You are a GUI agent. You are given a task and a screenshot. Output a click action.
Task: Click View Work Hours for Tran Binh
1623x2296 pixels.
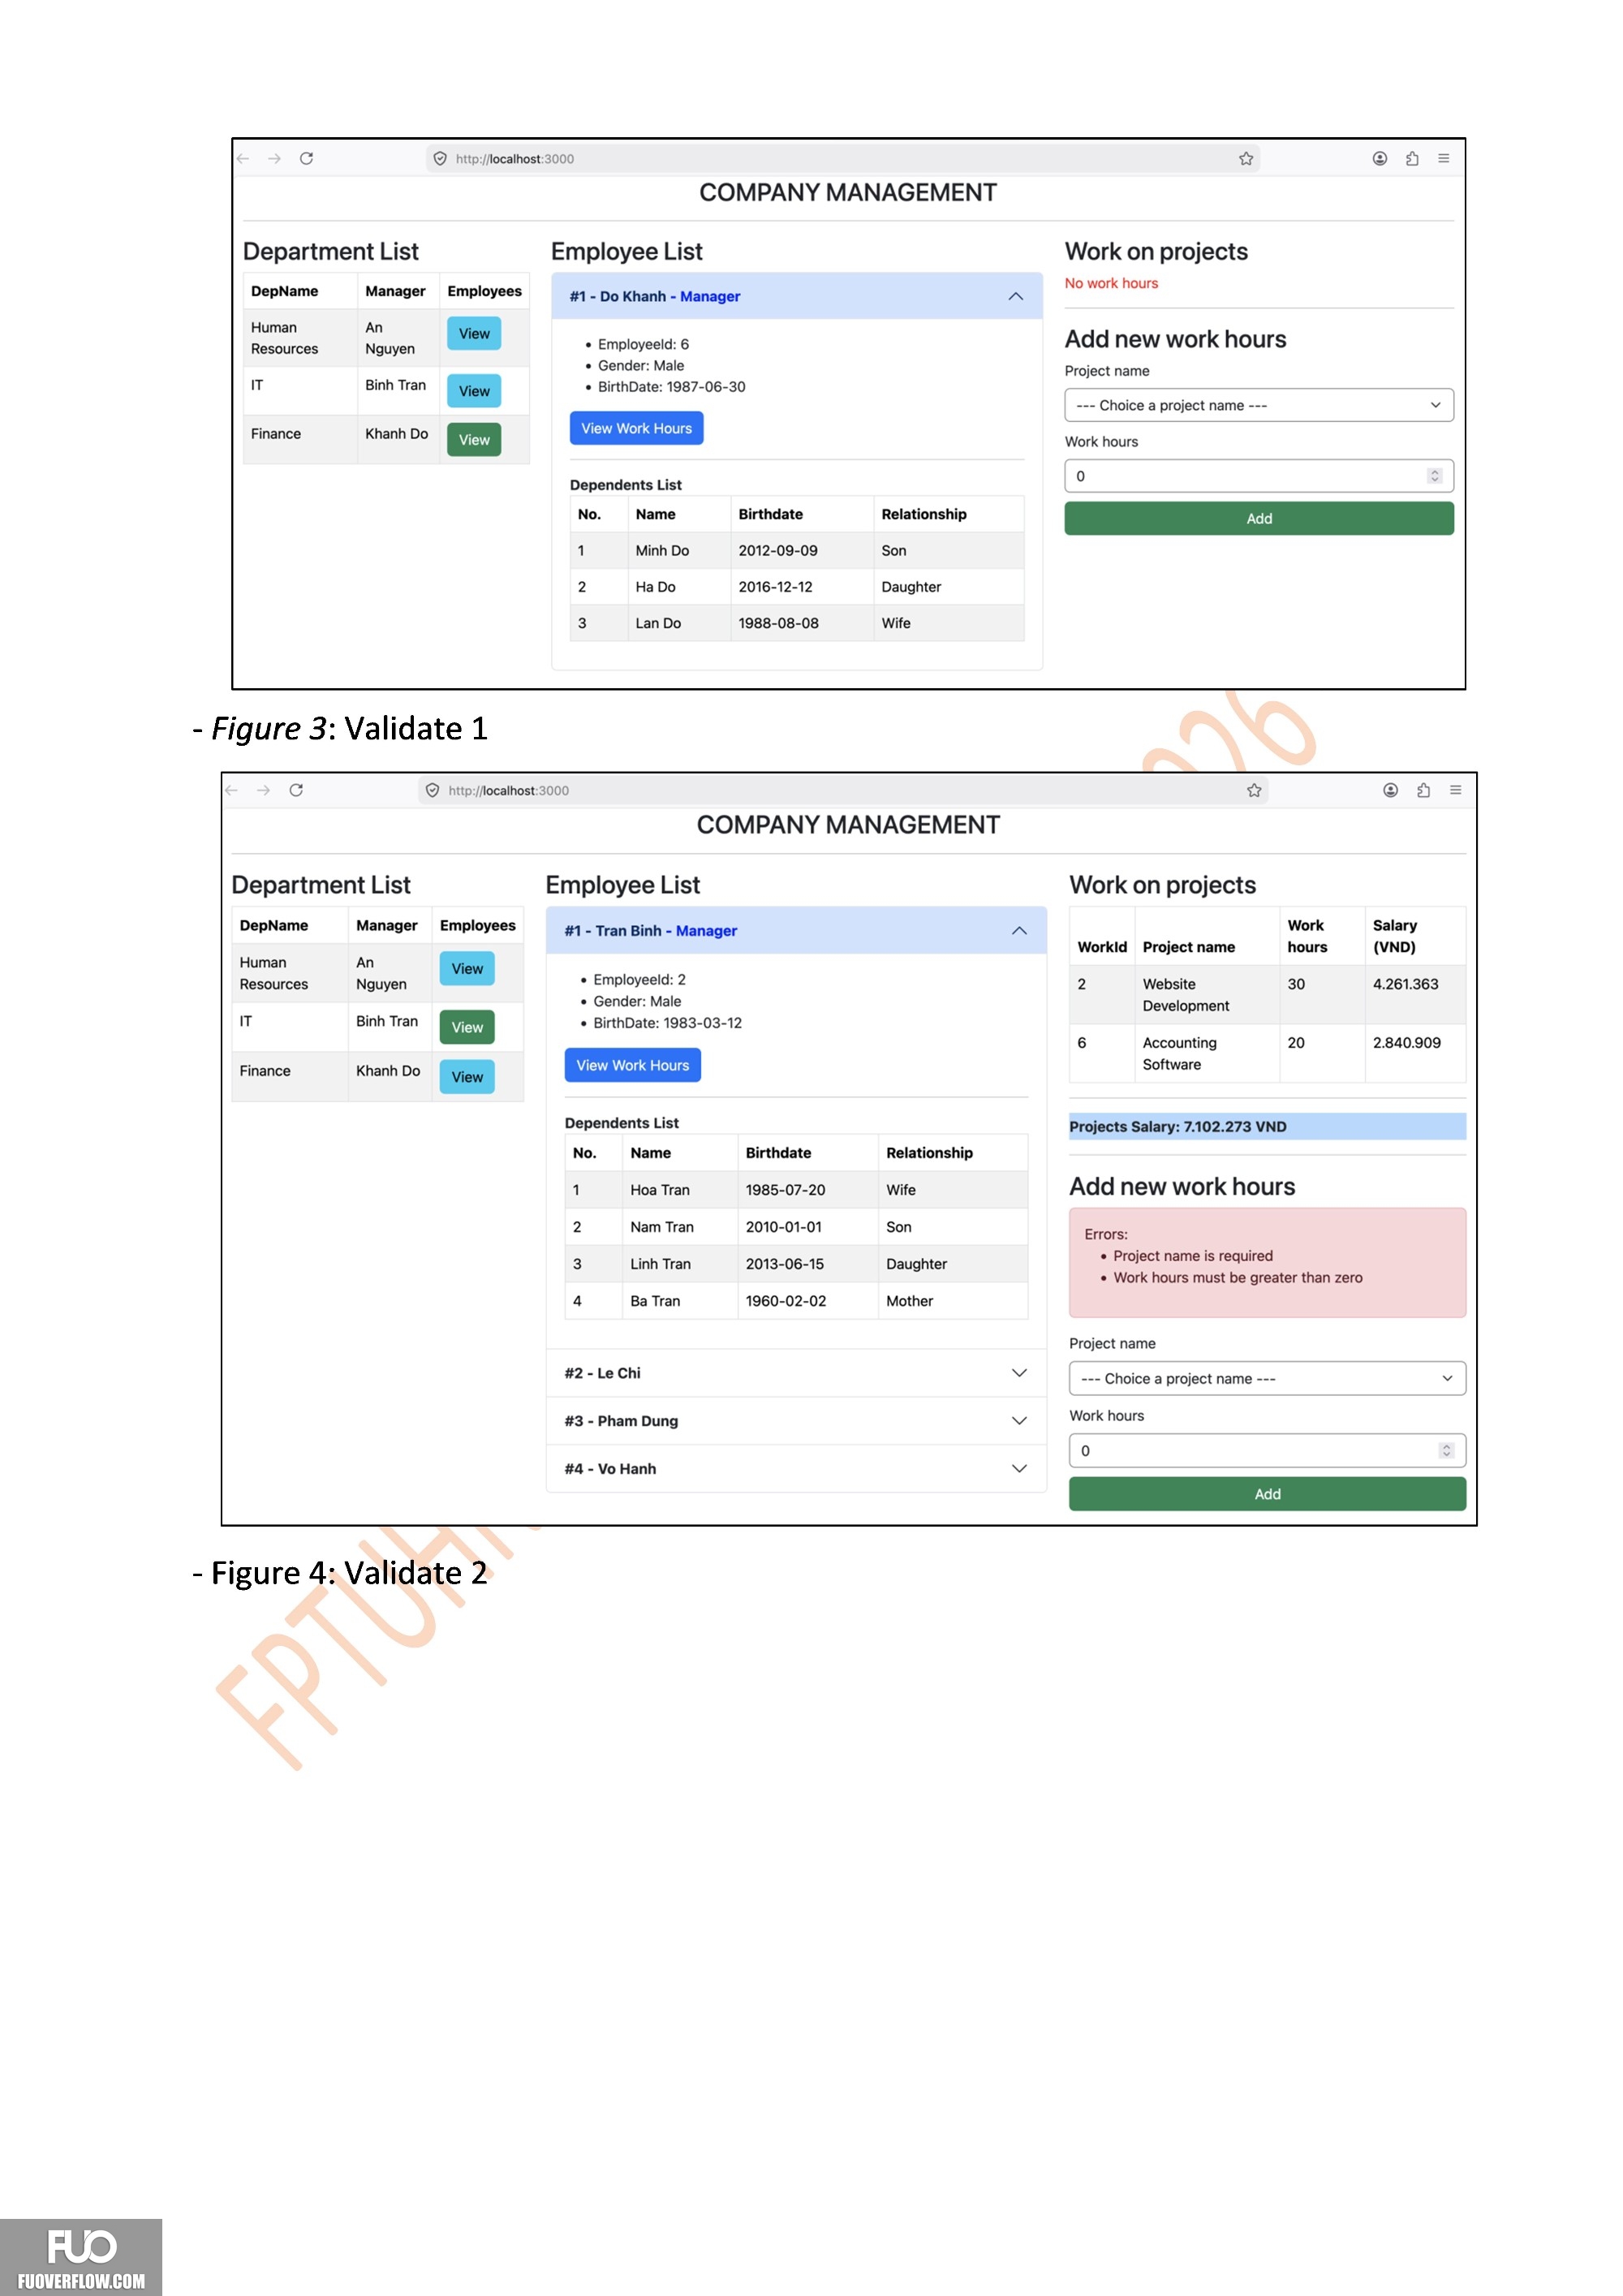(x=633, y=1065)
